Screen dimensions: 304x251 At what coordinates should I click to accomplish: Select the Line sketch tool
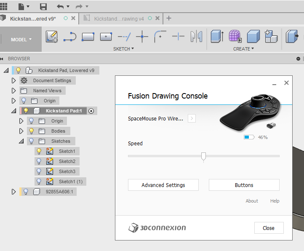pyautogui.click(x=70, y=37)
